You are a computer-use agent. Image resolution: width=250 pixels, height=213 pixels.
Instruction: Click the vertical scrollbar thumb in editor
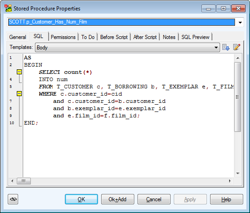click(x=238, y=97)
